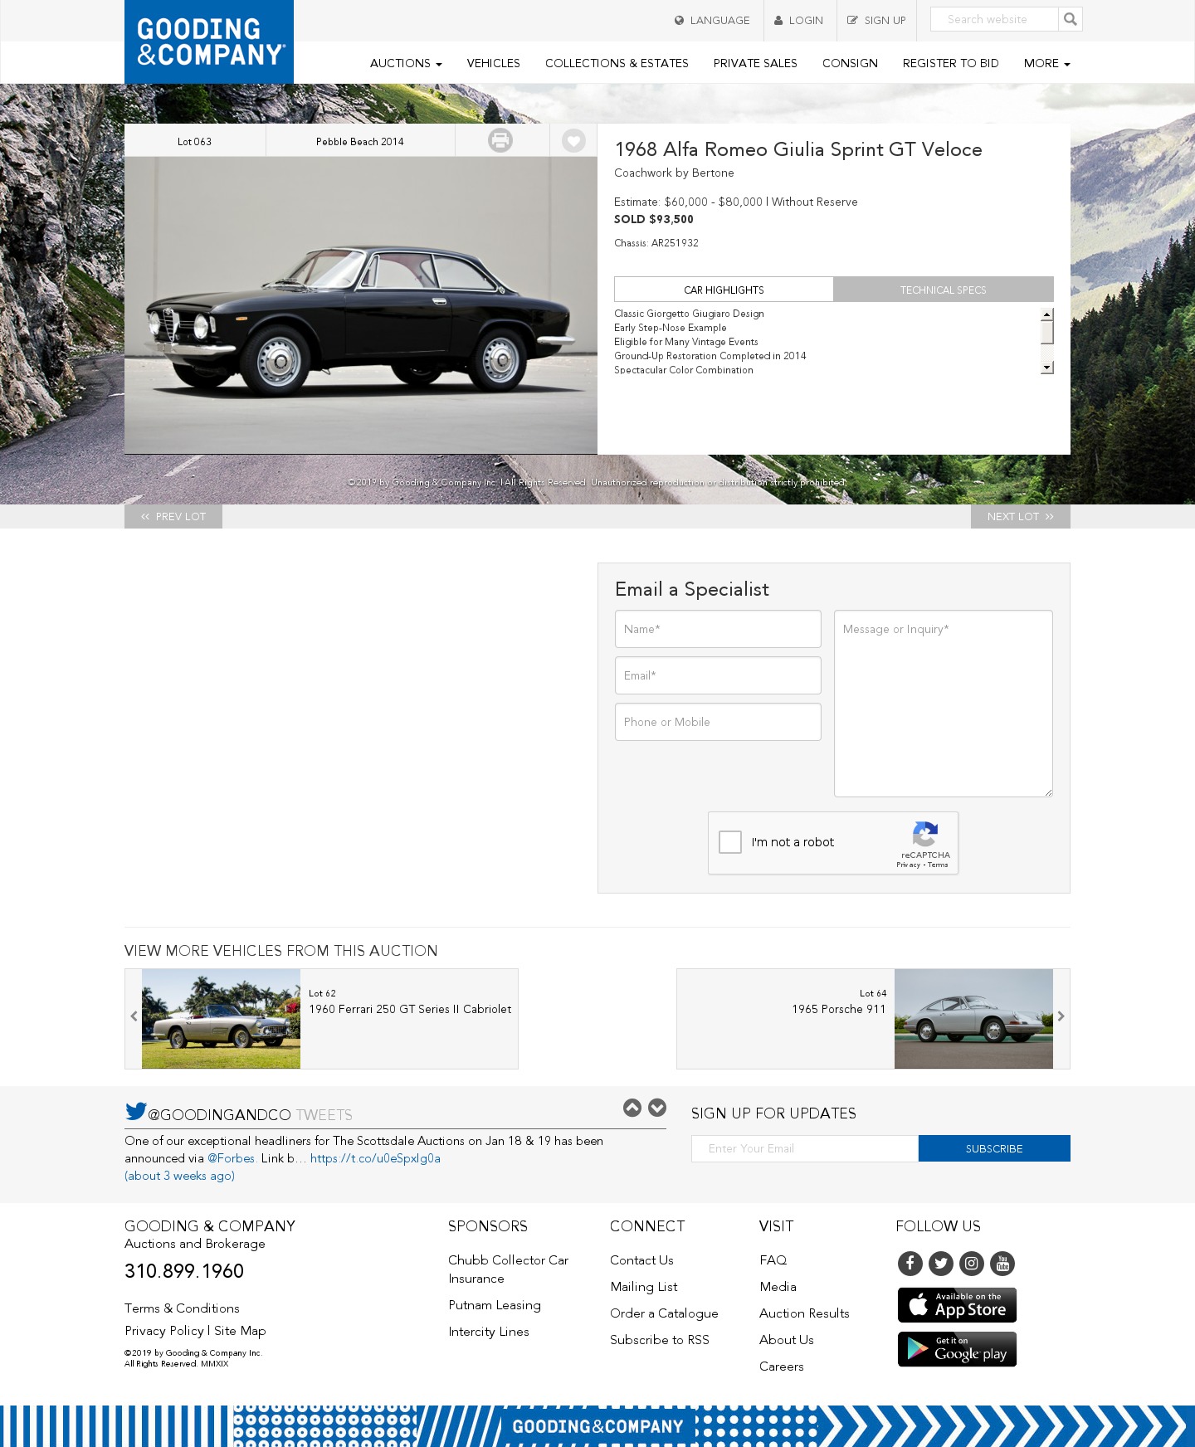Go to the Next Lot
This screenshot has width=1195, height=1447.
pyautogui.click(x=1021, y=516)
